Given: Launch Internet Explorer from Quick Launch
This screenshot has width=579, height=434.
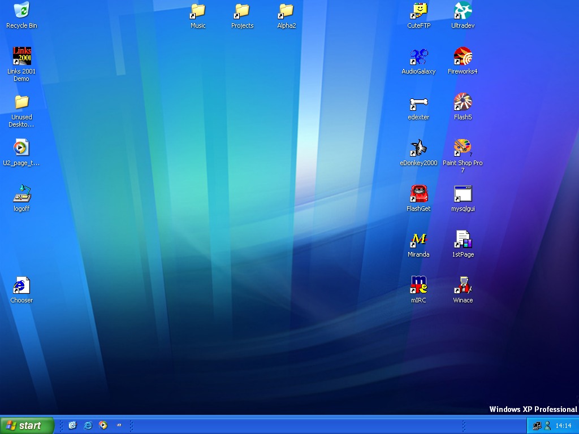Looking at the screenshot, I should [88, 426].
